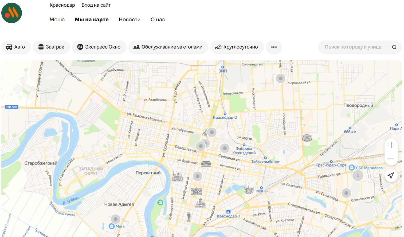
Task: Toggle Экспресс Окно filter
Action: pos(99,47)
